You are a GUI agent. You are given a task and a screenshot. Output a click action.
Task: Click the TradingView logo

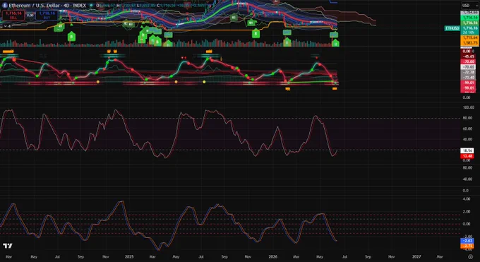8,246
